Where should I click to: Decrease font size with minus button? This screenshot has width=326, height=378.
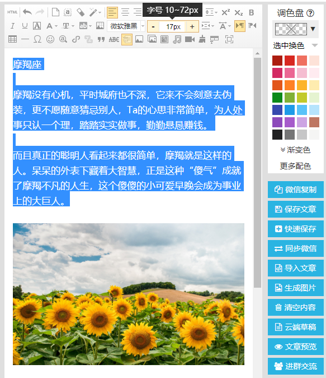(x=153, y=26)
